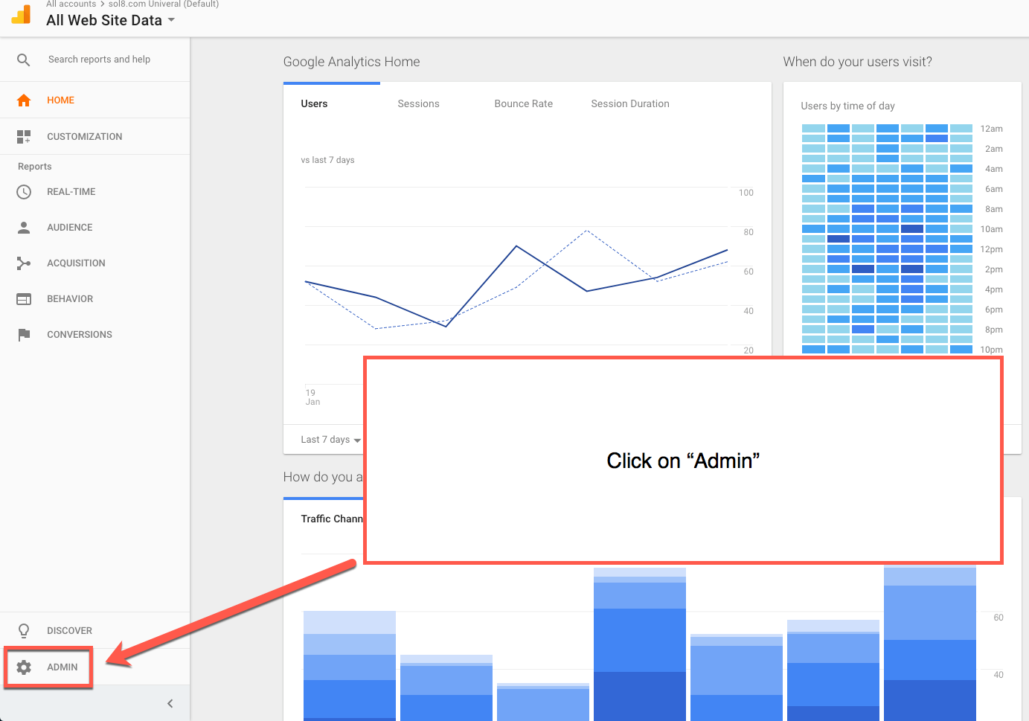1029x721 pixels.
Task: Click the Admin gear icon
Action: (x=24, y=667)
